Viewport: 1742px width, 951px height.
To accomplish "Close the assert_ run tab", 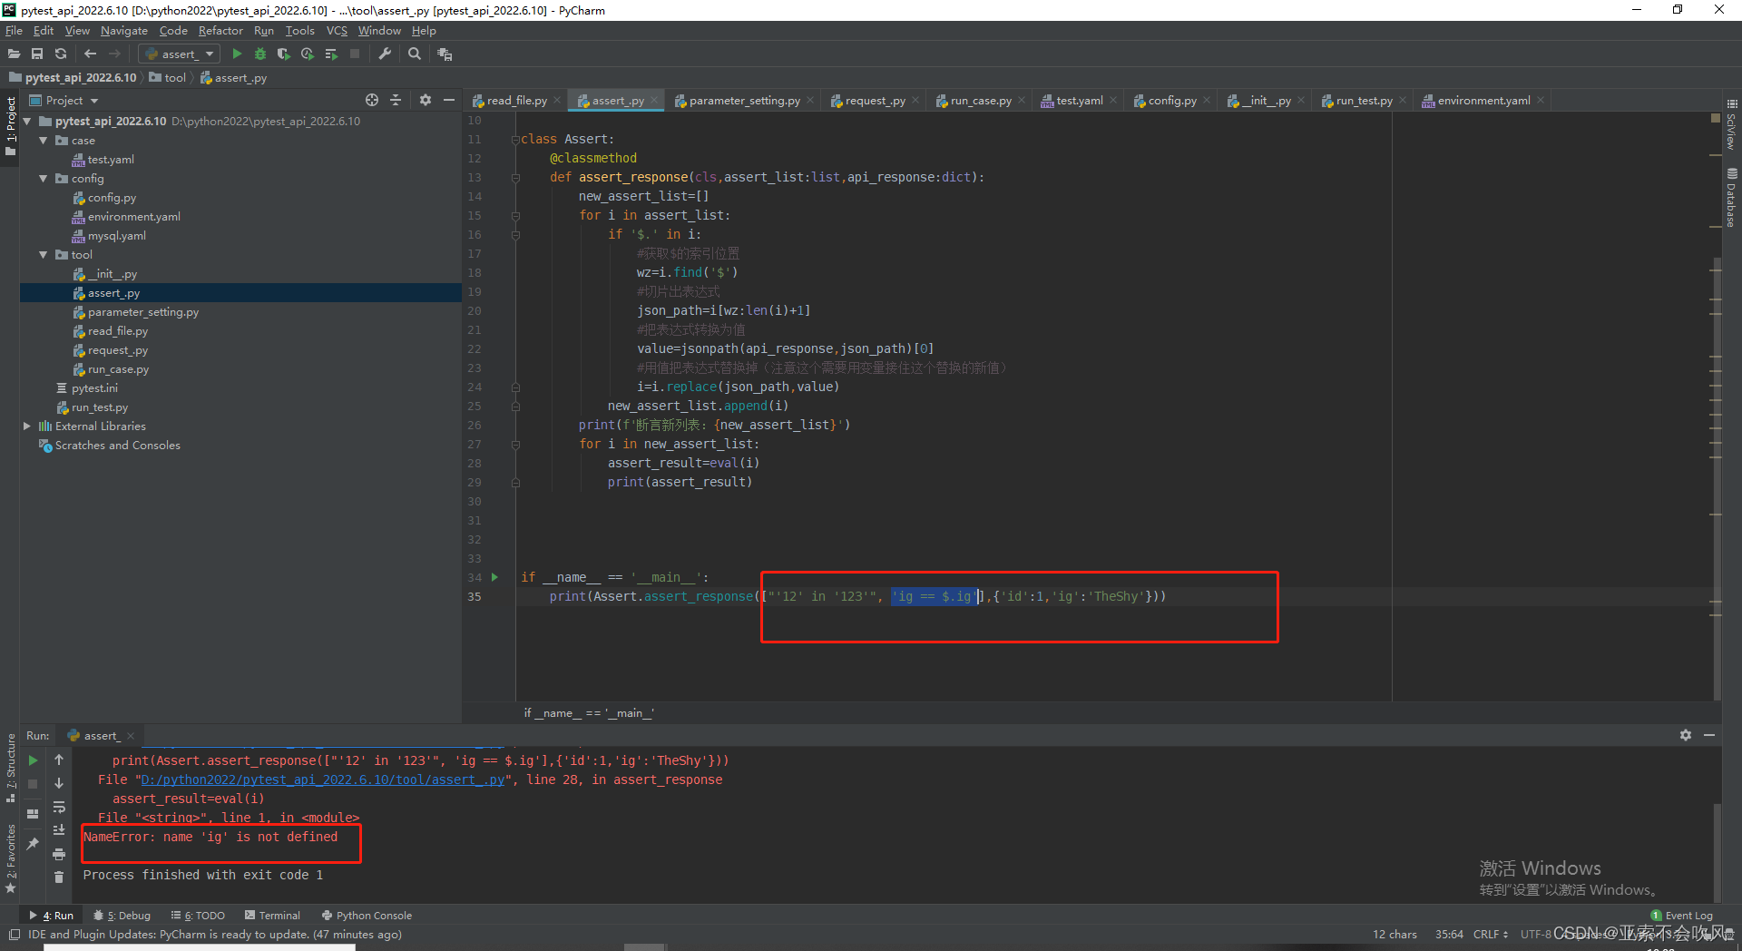I will [131, 736].
